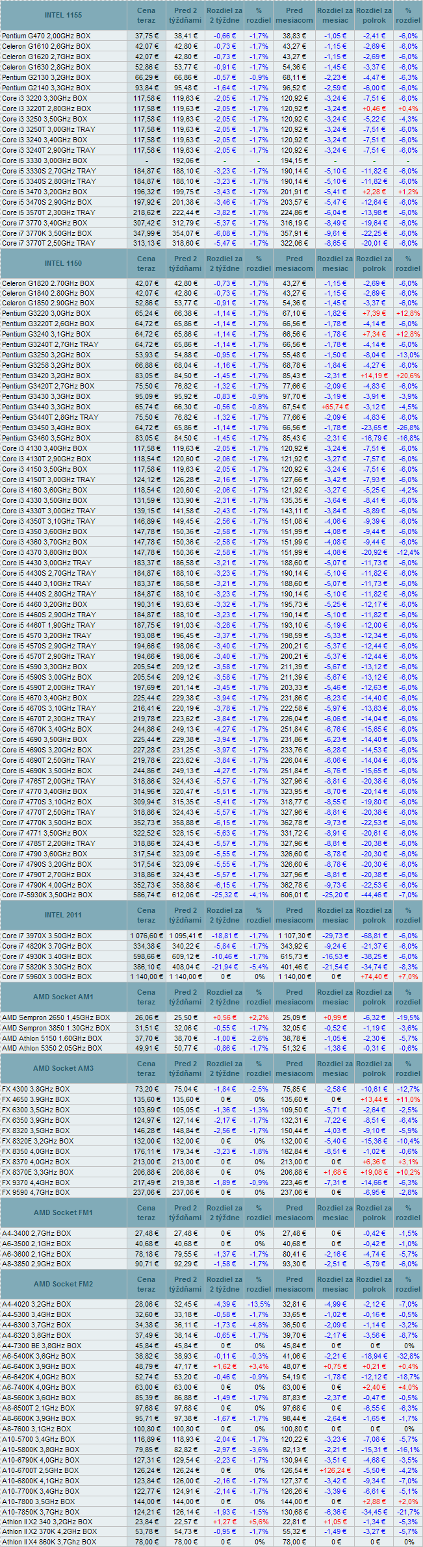Click the Core i5 3330 3,00GHz BOX row name
This screenshot has width=423, height=1547.
tap(44, 160)
